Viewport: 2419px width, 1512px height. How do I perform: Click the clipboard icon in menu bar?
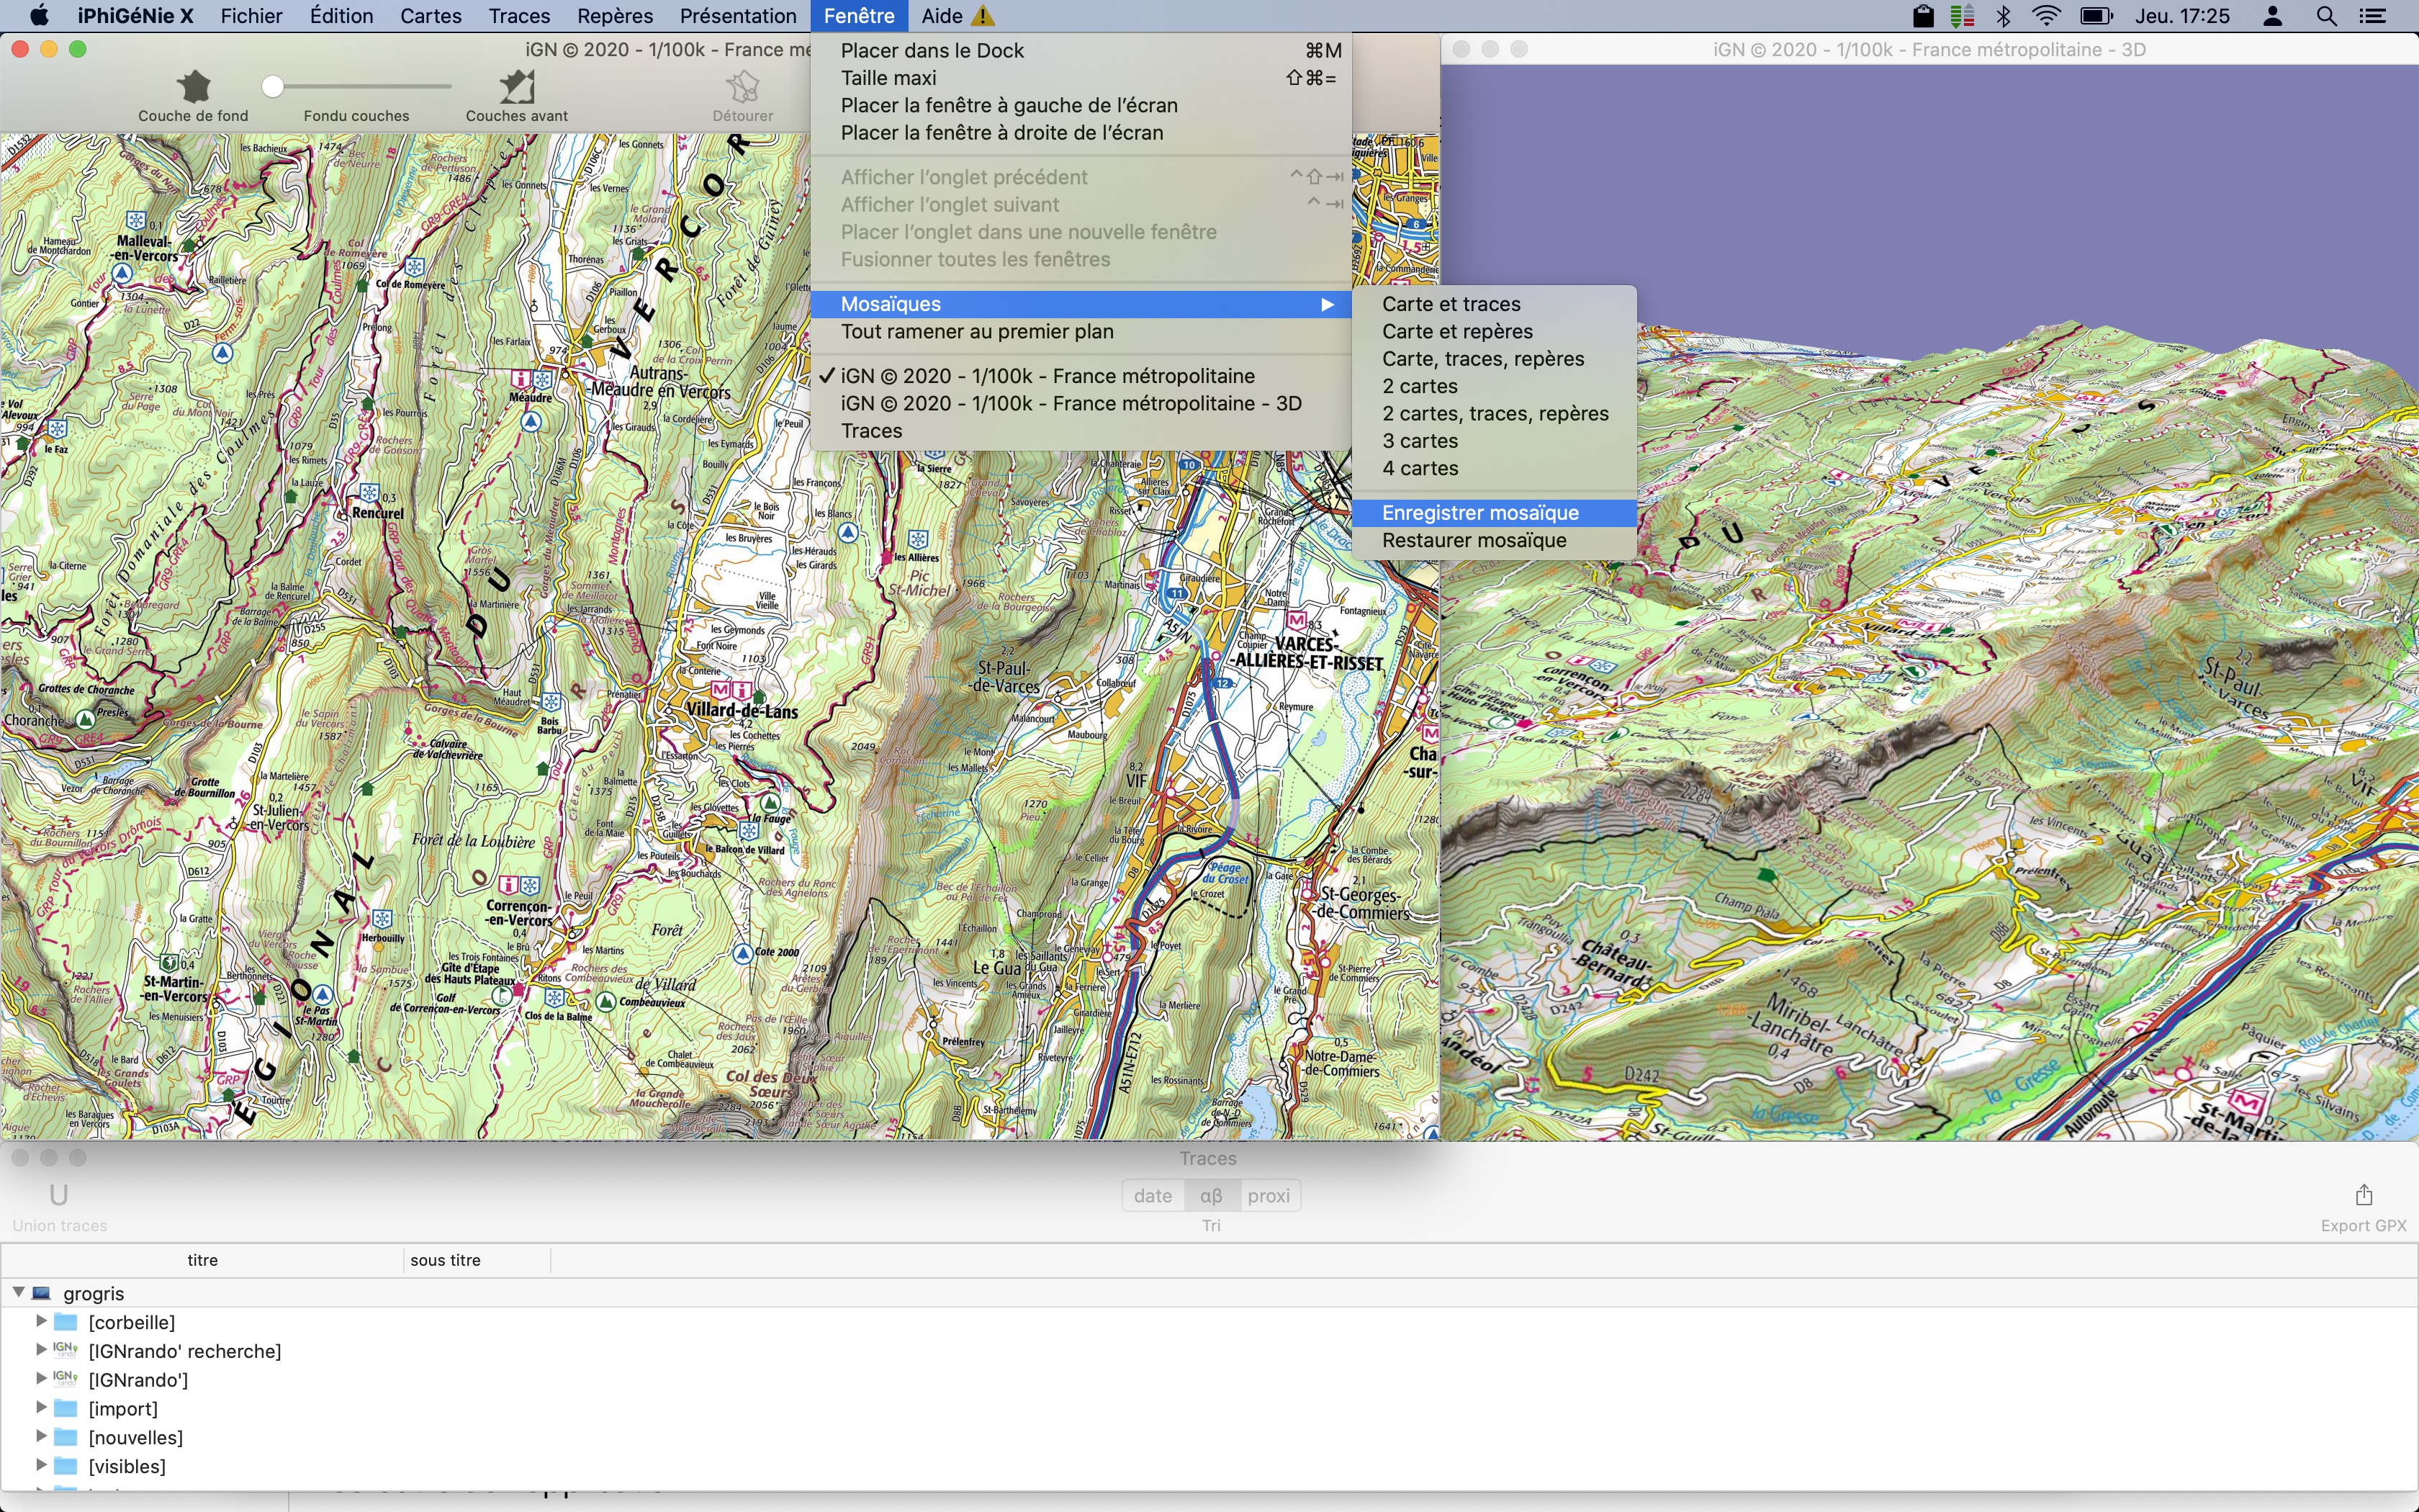(x=1922, y=16)
